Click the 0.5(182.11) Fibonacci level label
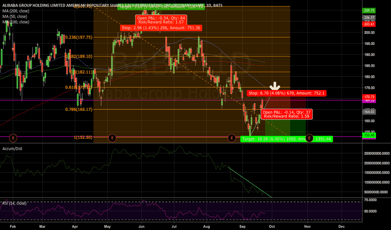The width and height of the screenshot is (391, 230). pos(81,72)
